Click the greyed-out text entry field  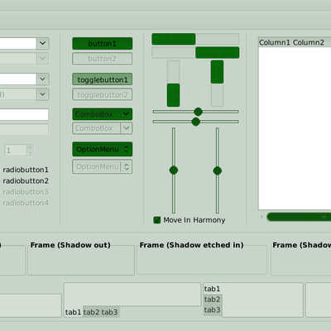(24, 130)
